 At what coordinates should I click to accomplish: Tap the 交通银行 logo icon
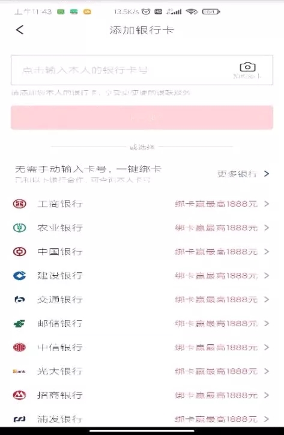click(19, 300)
